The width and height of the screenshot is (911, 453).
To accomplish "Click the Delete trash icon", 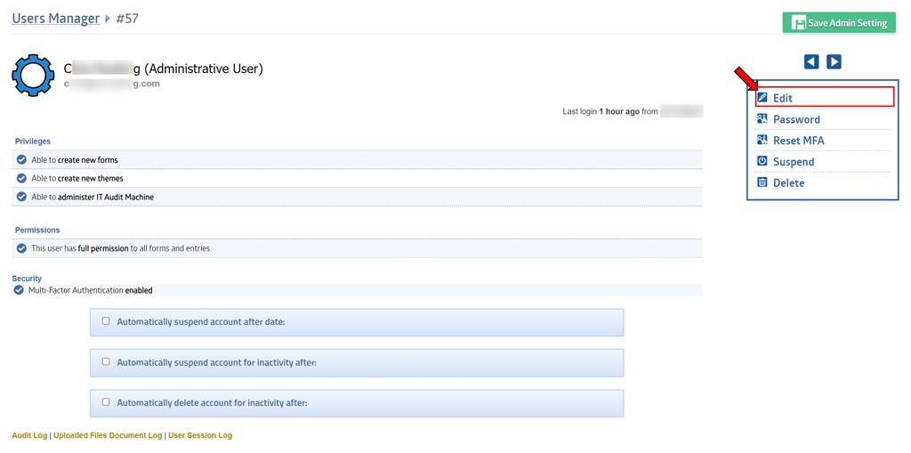I will point(762,182).
